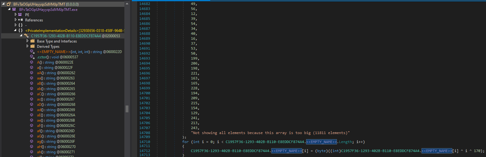Collapse the BFvTaOGpUHayyqsSdVMJpTMT (0.0.0.0) assembly node
Viewport: 486px width, 157px height.
click(x=3, y=4)
